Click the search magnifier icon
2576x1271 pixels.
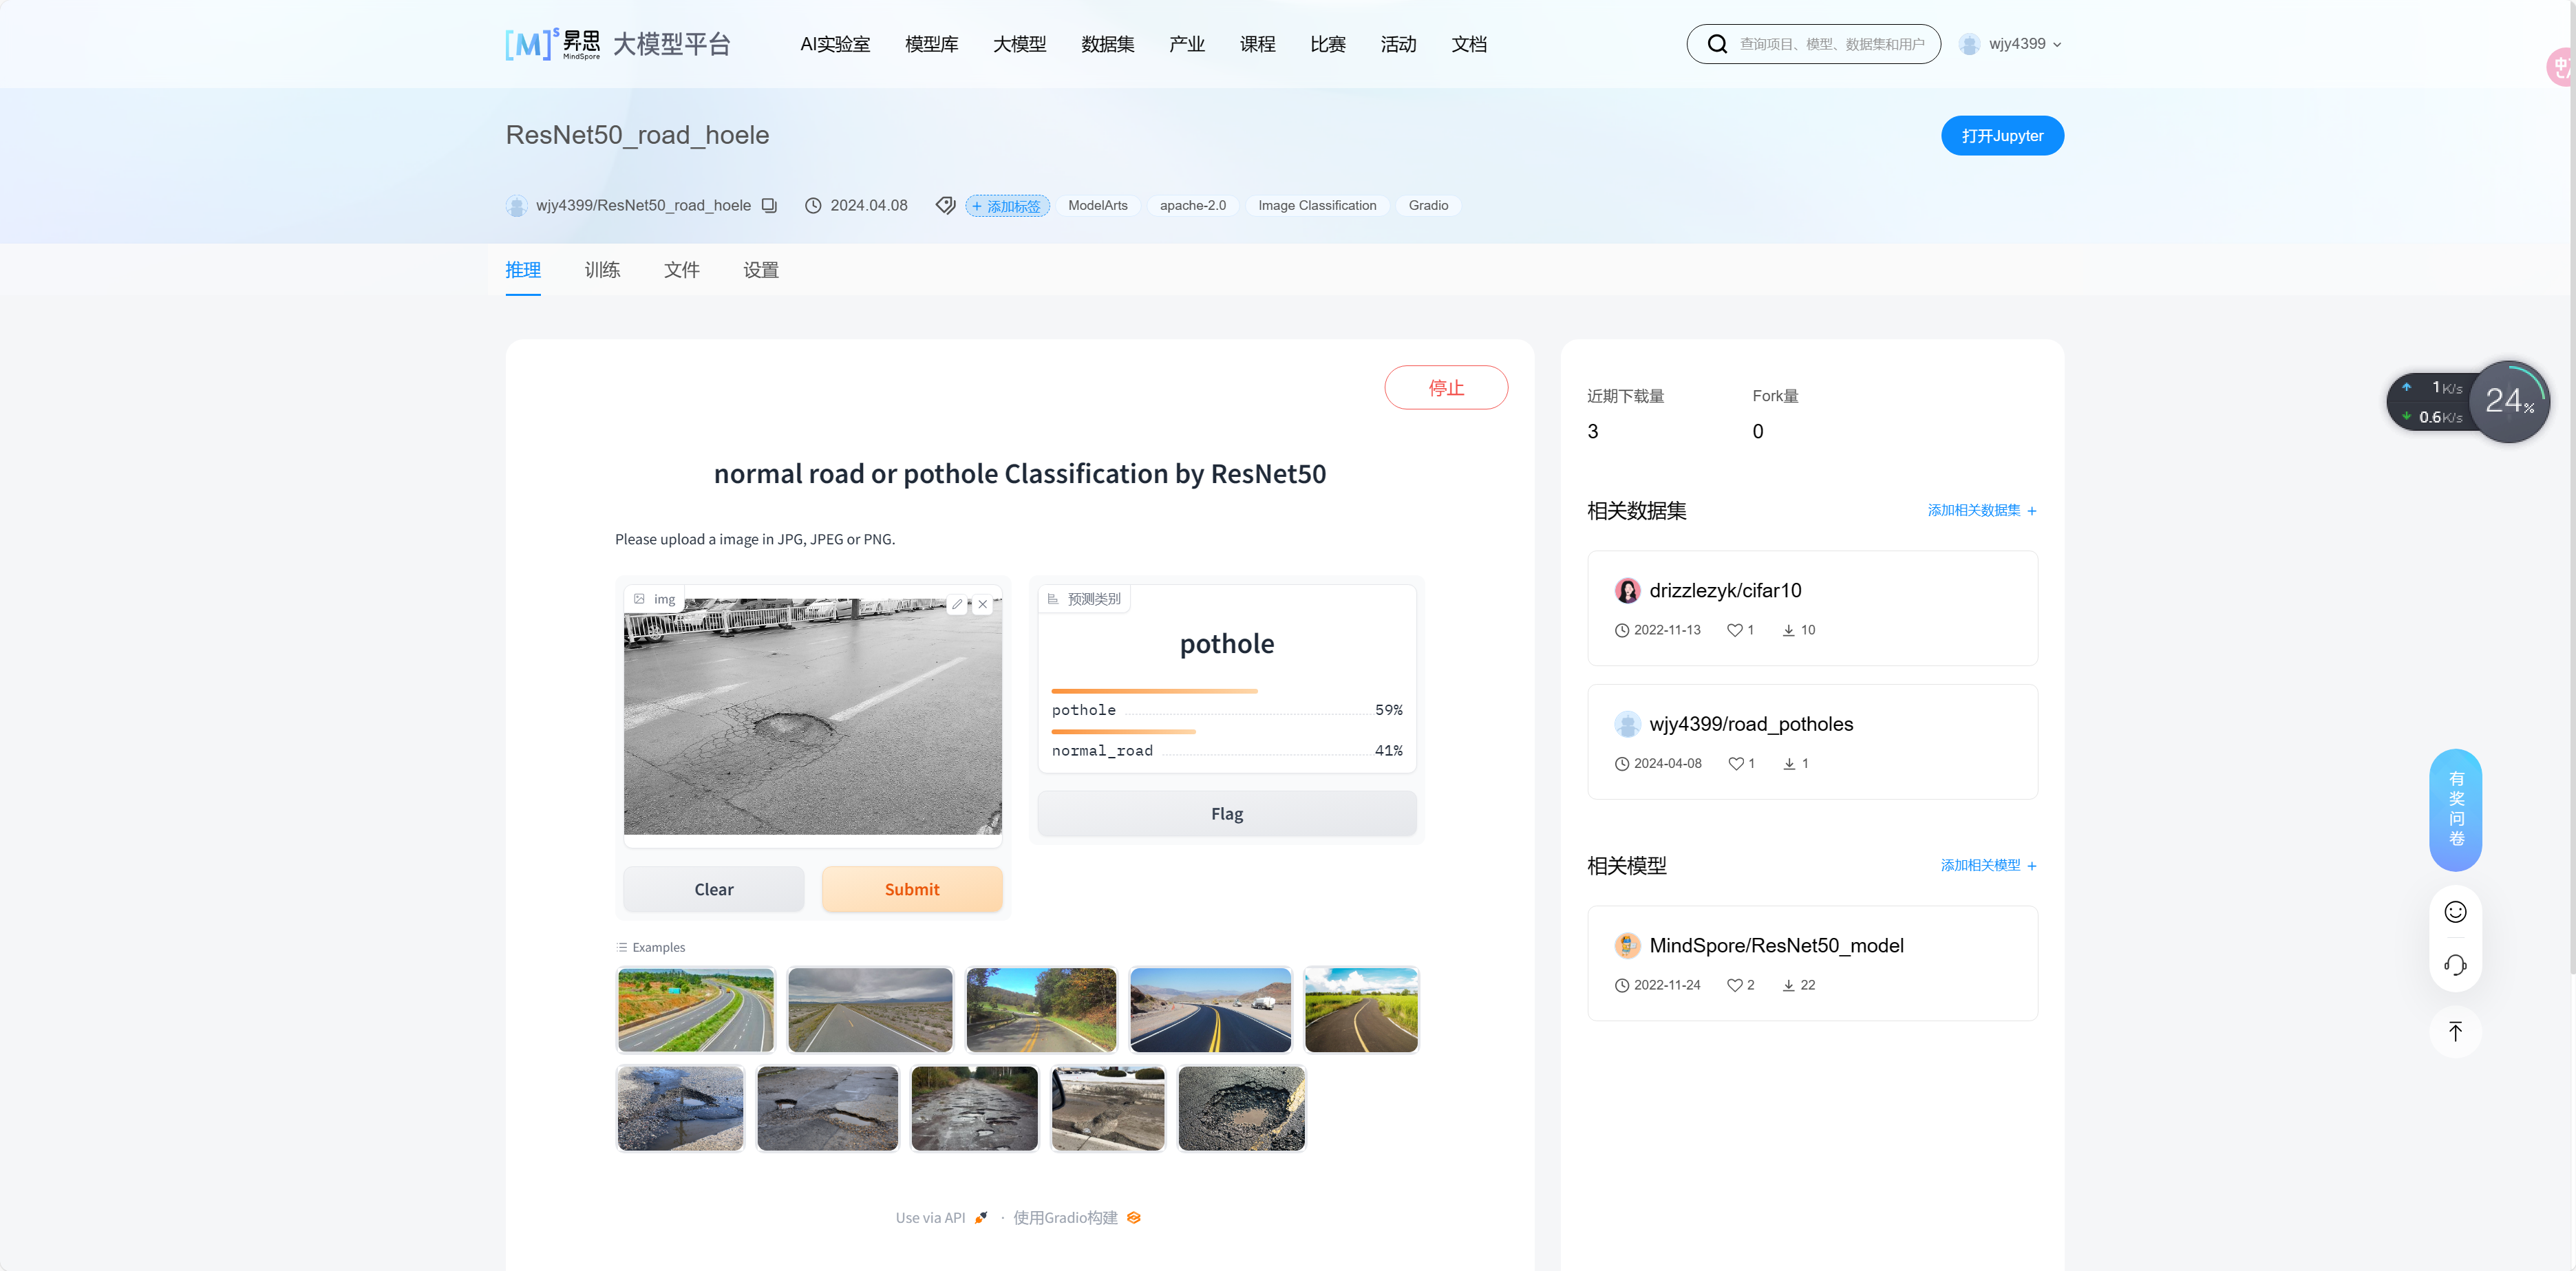[1716, 44]
